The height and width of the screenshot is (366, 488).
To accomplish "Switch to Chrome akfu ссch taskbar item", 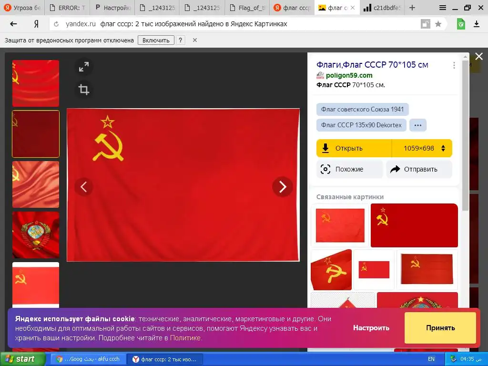I will pyautogui.click(x=88, y=359).
